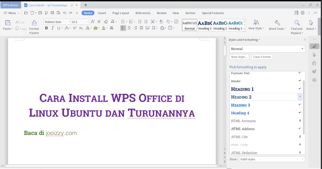The height and width of the screenshot is (169, 322).
Task: Open the history clock icon in sidebar
Action: (x=314, y=80)
